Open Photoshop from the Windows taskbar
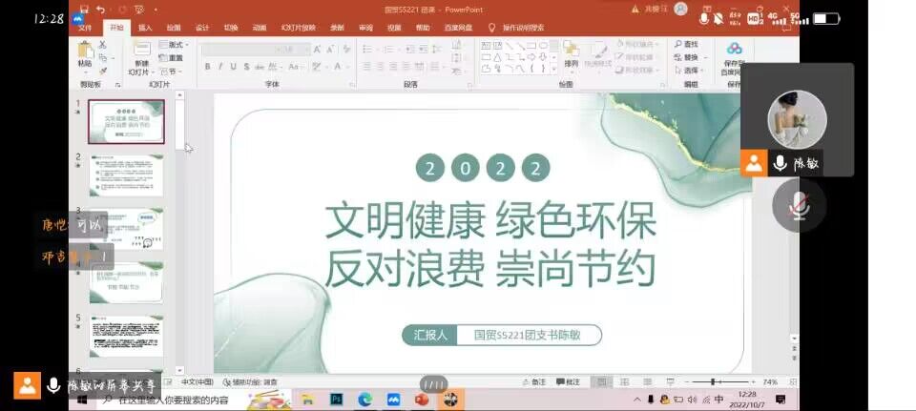This screenshot has width=916, height=411. [x=336, y=400]
